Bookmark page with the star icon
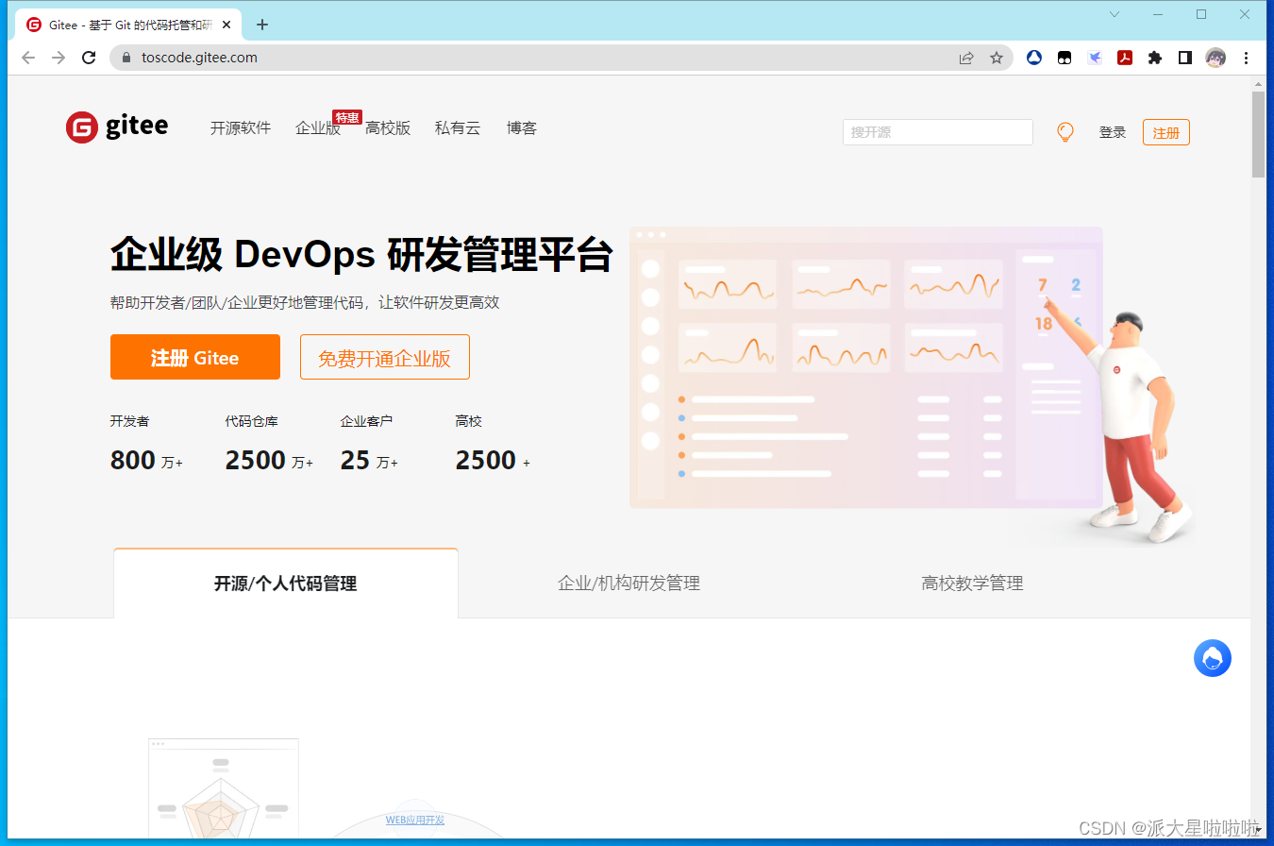Viewport: 1274px width, 846px height. (x=997, y=58)
